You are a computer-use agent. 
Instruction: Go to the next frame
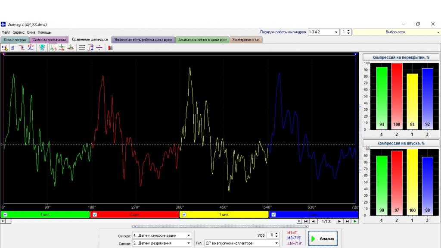pos(339,221)
